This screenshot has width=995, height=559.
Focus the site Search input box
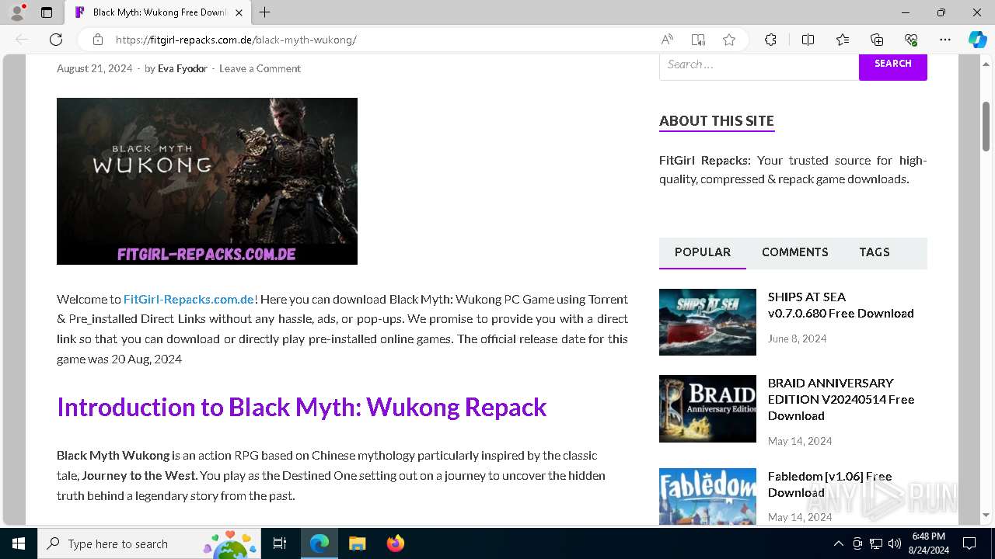759,64
